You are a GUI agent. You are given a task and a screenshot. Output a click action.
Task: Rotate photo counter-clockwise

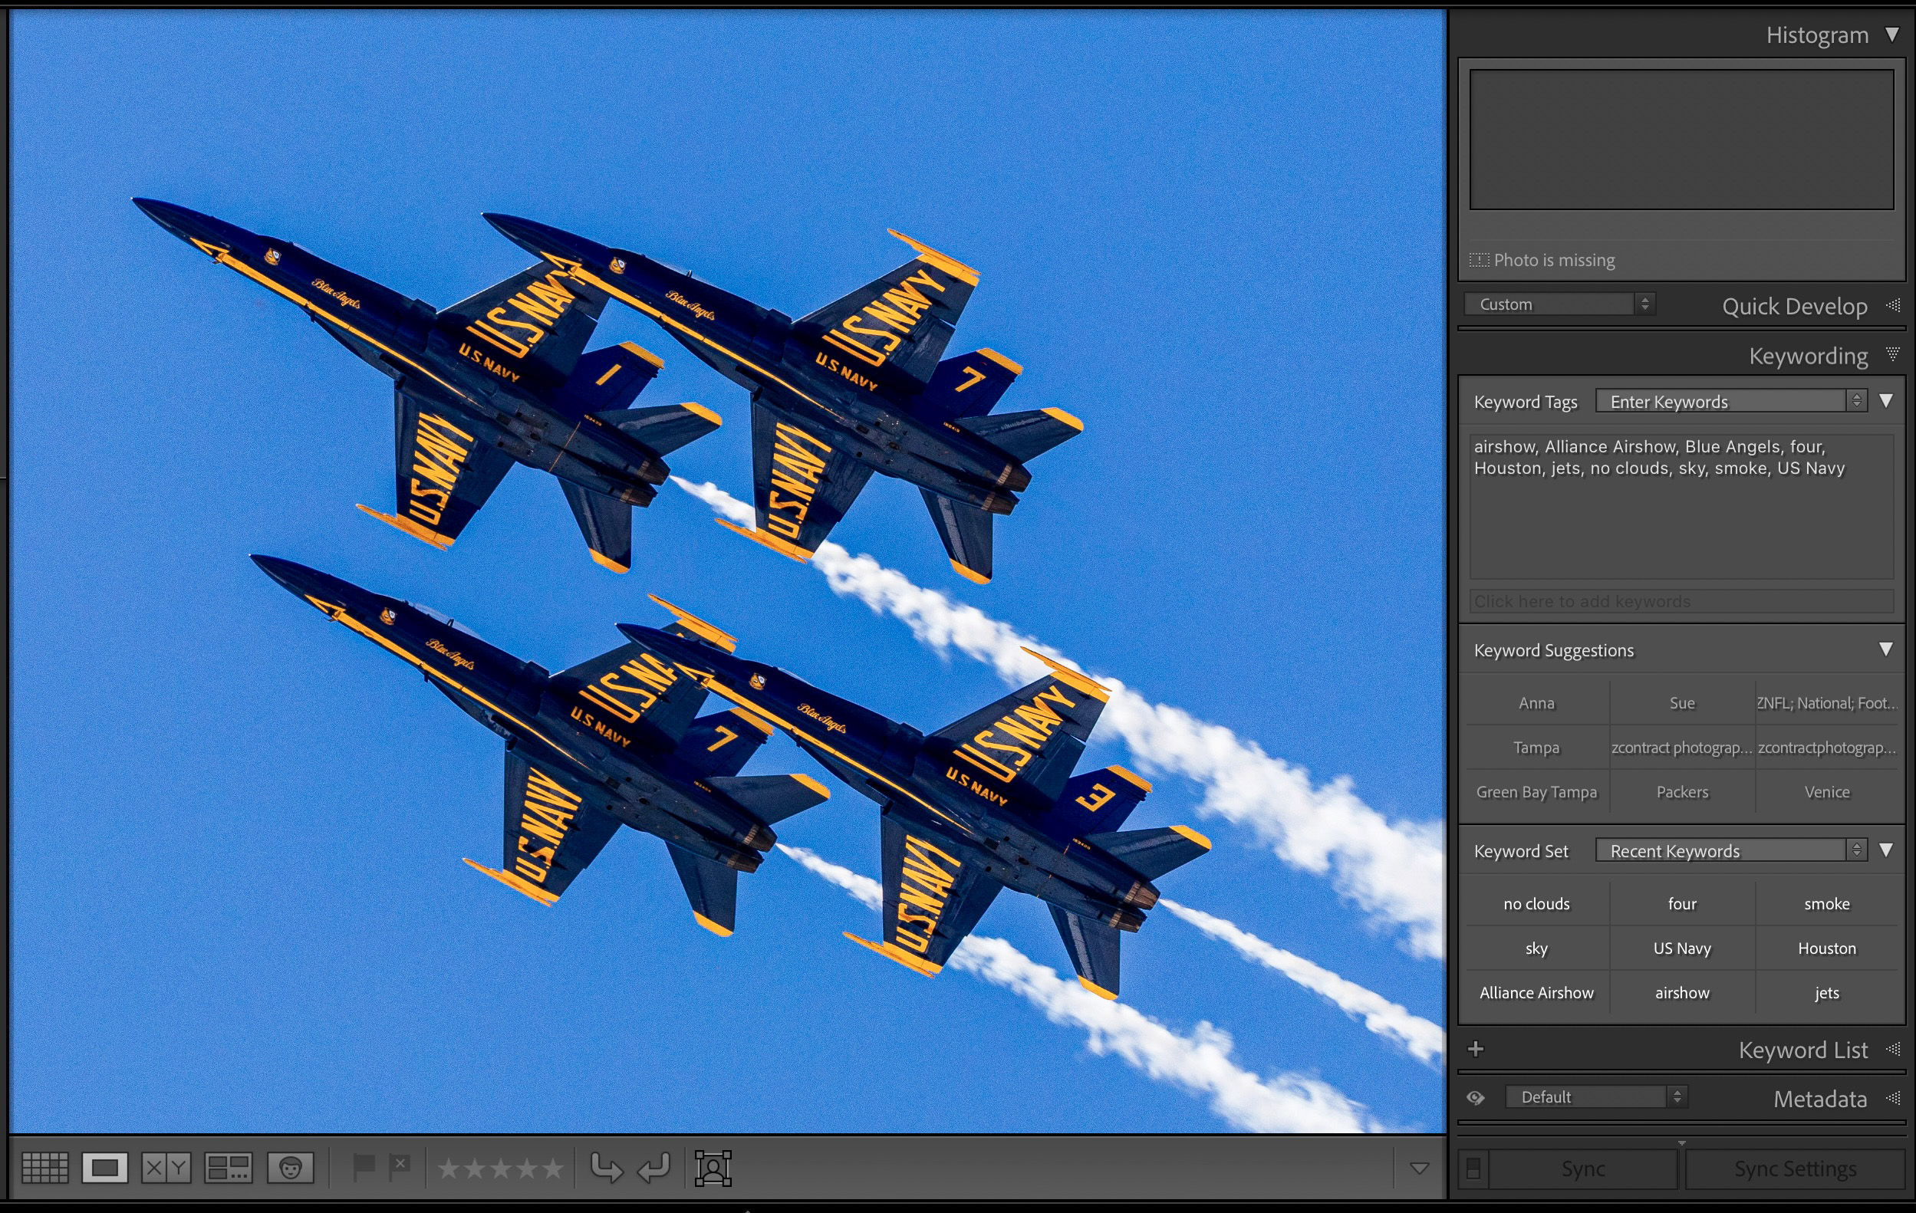tap(607, 1168)
